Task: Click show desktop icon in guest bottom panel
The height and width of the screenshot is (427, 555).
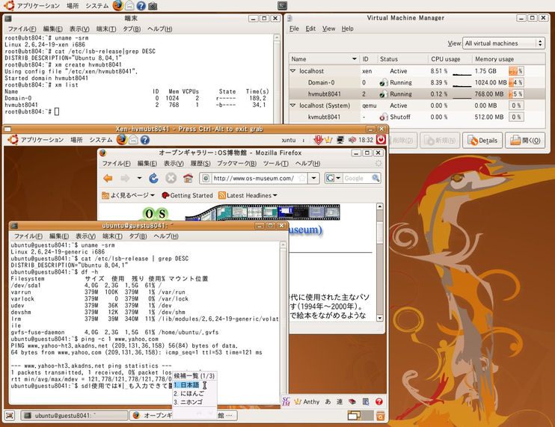Action: (10, 416)
